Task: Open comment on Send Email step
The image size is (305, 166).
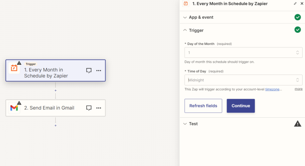Action: (89, 108)
